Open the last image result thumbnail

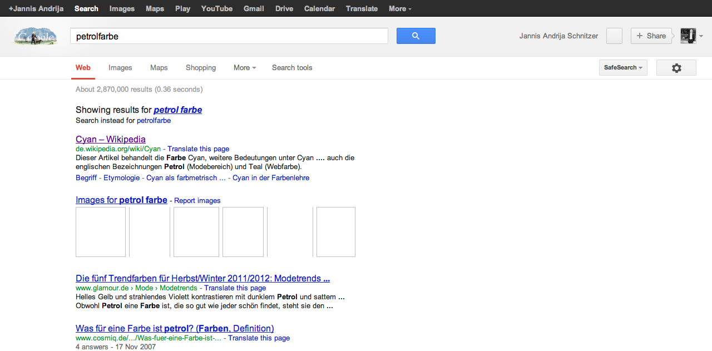point(336,232)
